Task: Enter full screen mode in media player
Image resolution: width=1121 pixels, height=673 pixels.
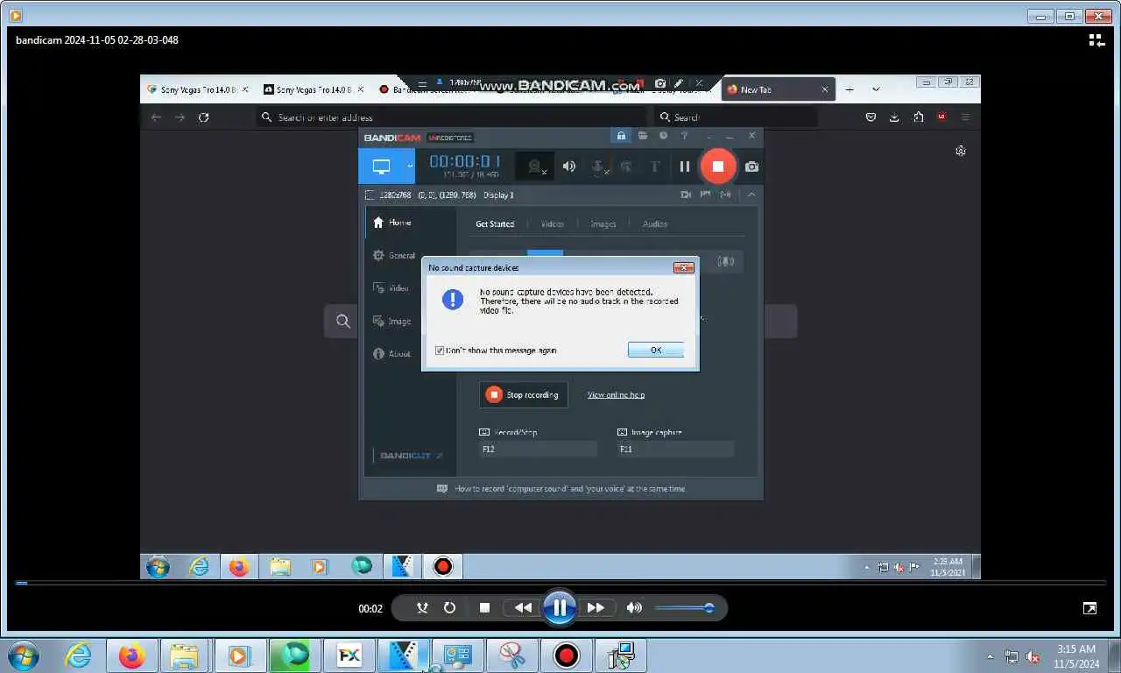Action: (1089, 607)
